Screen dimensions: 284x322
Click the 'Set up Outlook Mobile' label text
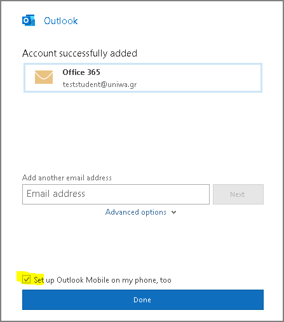[102, 280]
